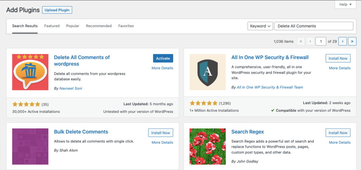Install the Bulk Delete Comments plugin
Image resolution: width=361 pixels, height=170 pixels.
point(161,133)
